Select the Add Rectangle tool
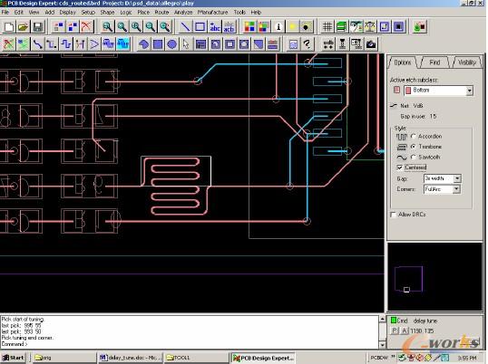 200,27
